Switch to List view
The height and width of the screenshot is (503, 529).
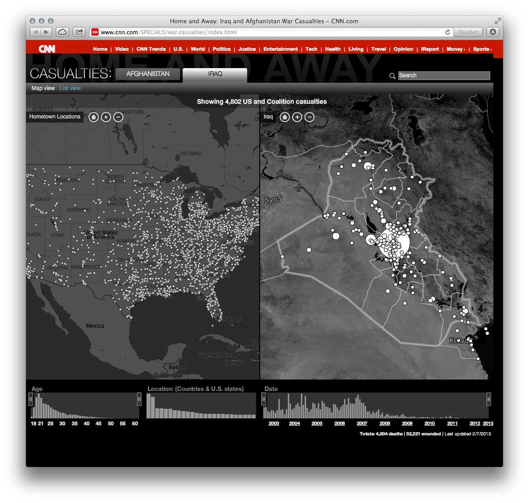70,88
